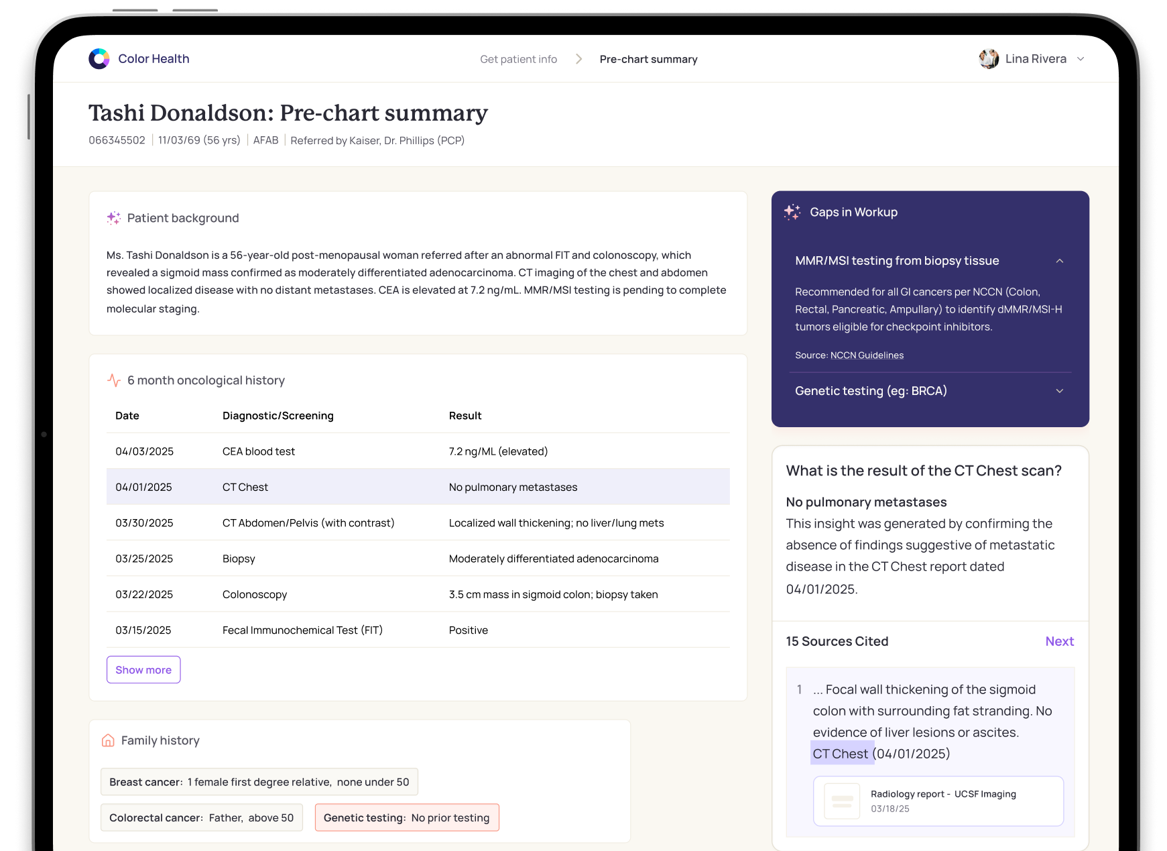Click the breadcrumb chevron separator icon
The width and height of the screenshot is (1167, 851).
578,59
